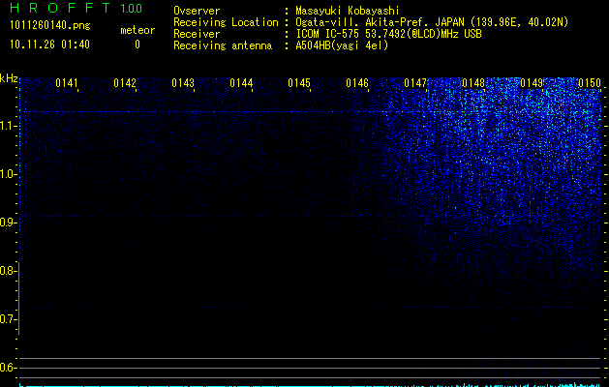
Task: Click the 0148 time marker
Action: point(473,83)
